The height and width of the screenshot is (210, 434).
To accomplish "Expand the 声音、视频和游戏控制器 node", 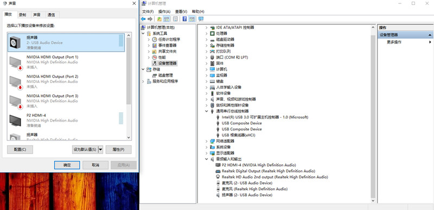I will (x=206, y=99).
